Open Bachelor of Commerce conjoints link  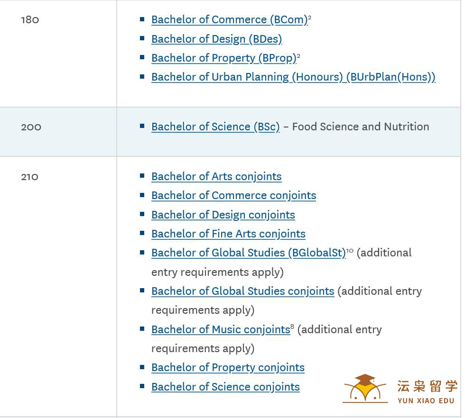[233, 196]
